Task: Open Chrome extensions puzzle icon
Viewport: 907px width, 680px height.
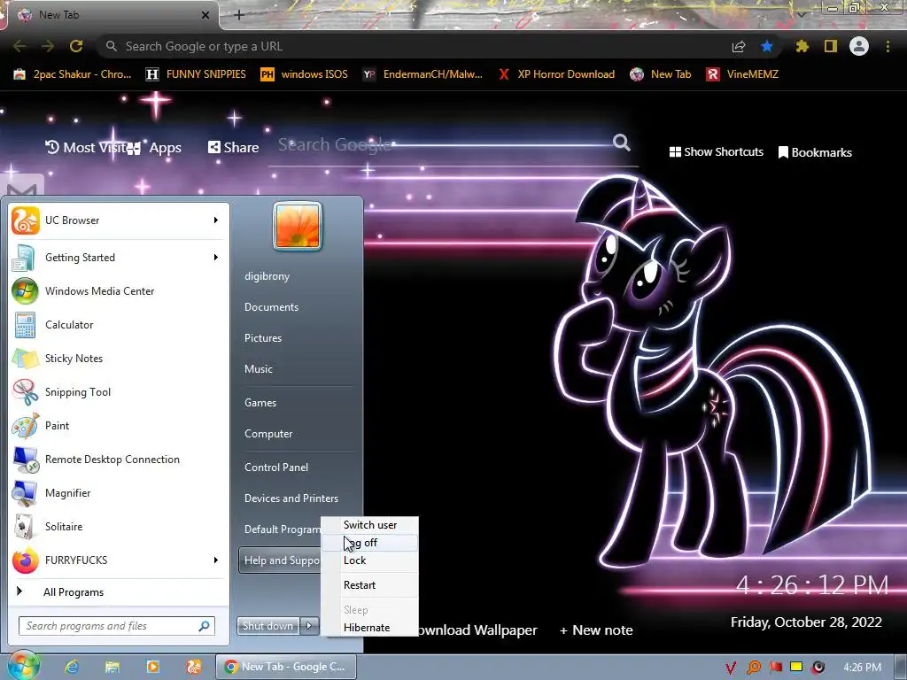Action: pyautogui.click(x=802, y=46)
